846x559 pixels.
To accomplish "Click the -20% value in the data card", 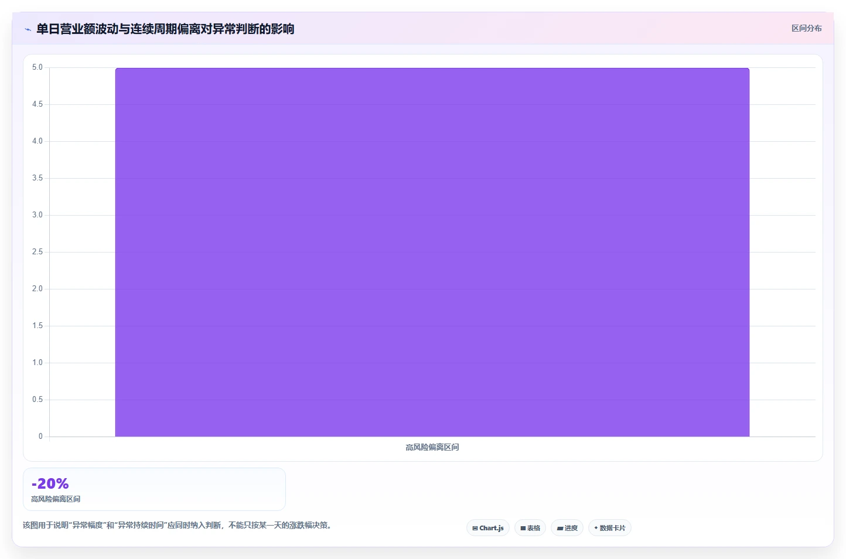I will (x=50, y=483).
